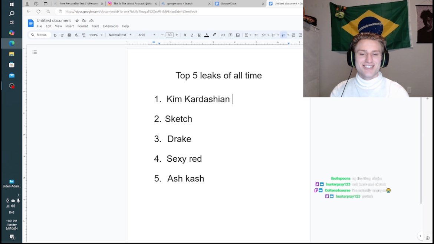This screenshot has width=434, height=244.
Task: Close the google docs - Search tab
Action: 209,4
